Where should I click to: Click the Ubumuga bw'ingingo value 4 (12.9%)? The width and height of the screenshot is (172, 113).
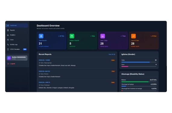(154, 84)
